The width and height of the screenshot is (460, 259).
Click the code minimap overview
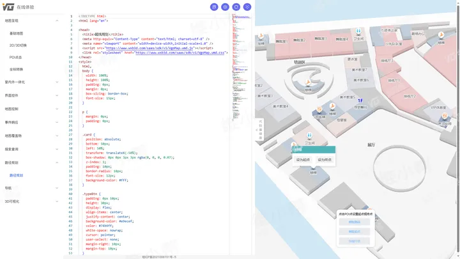[x=241, y=68]
